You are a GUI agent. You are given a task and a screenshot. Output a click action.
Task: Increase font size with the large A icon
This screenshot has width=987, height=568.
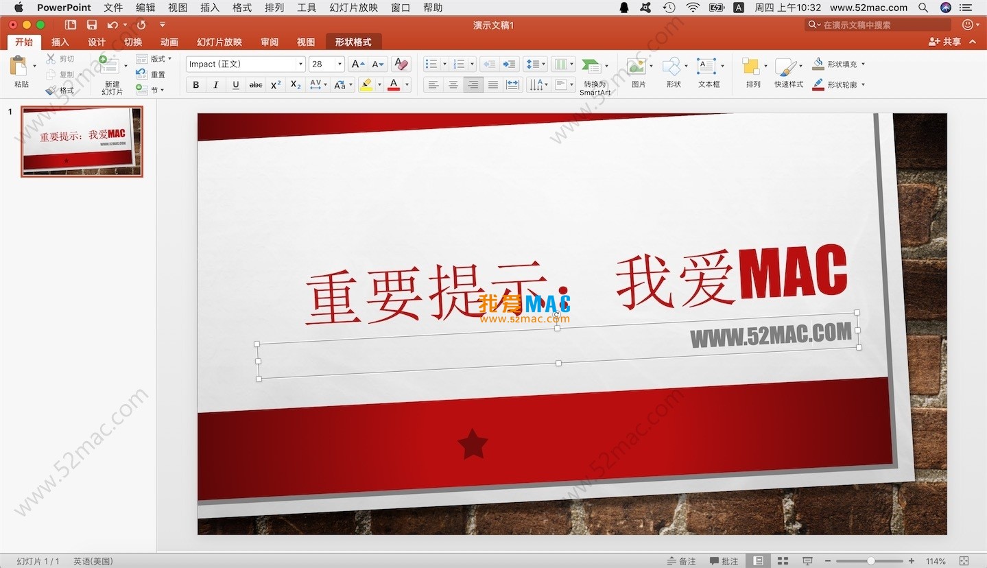coord(357,64)
